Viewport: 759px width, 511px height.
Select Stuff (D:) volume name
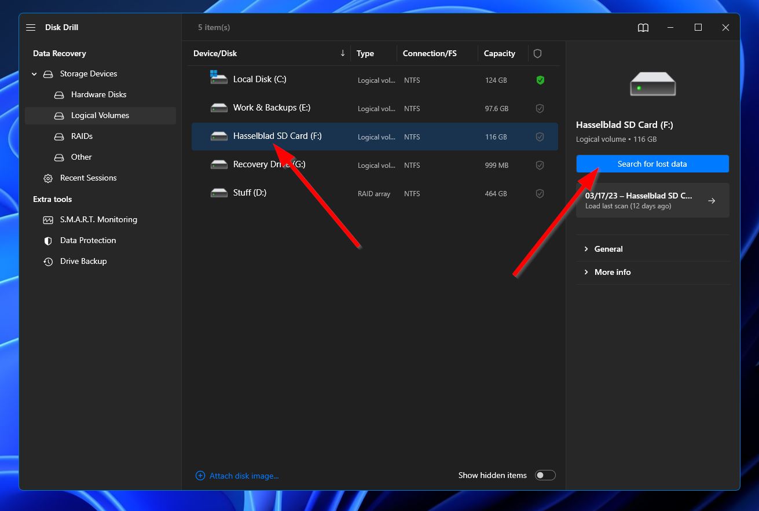click(250, 193)
